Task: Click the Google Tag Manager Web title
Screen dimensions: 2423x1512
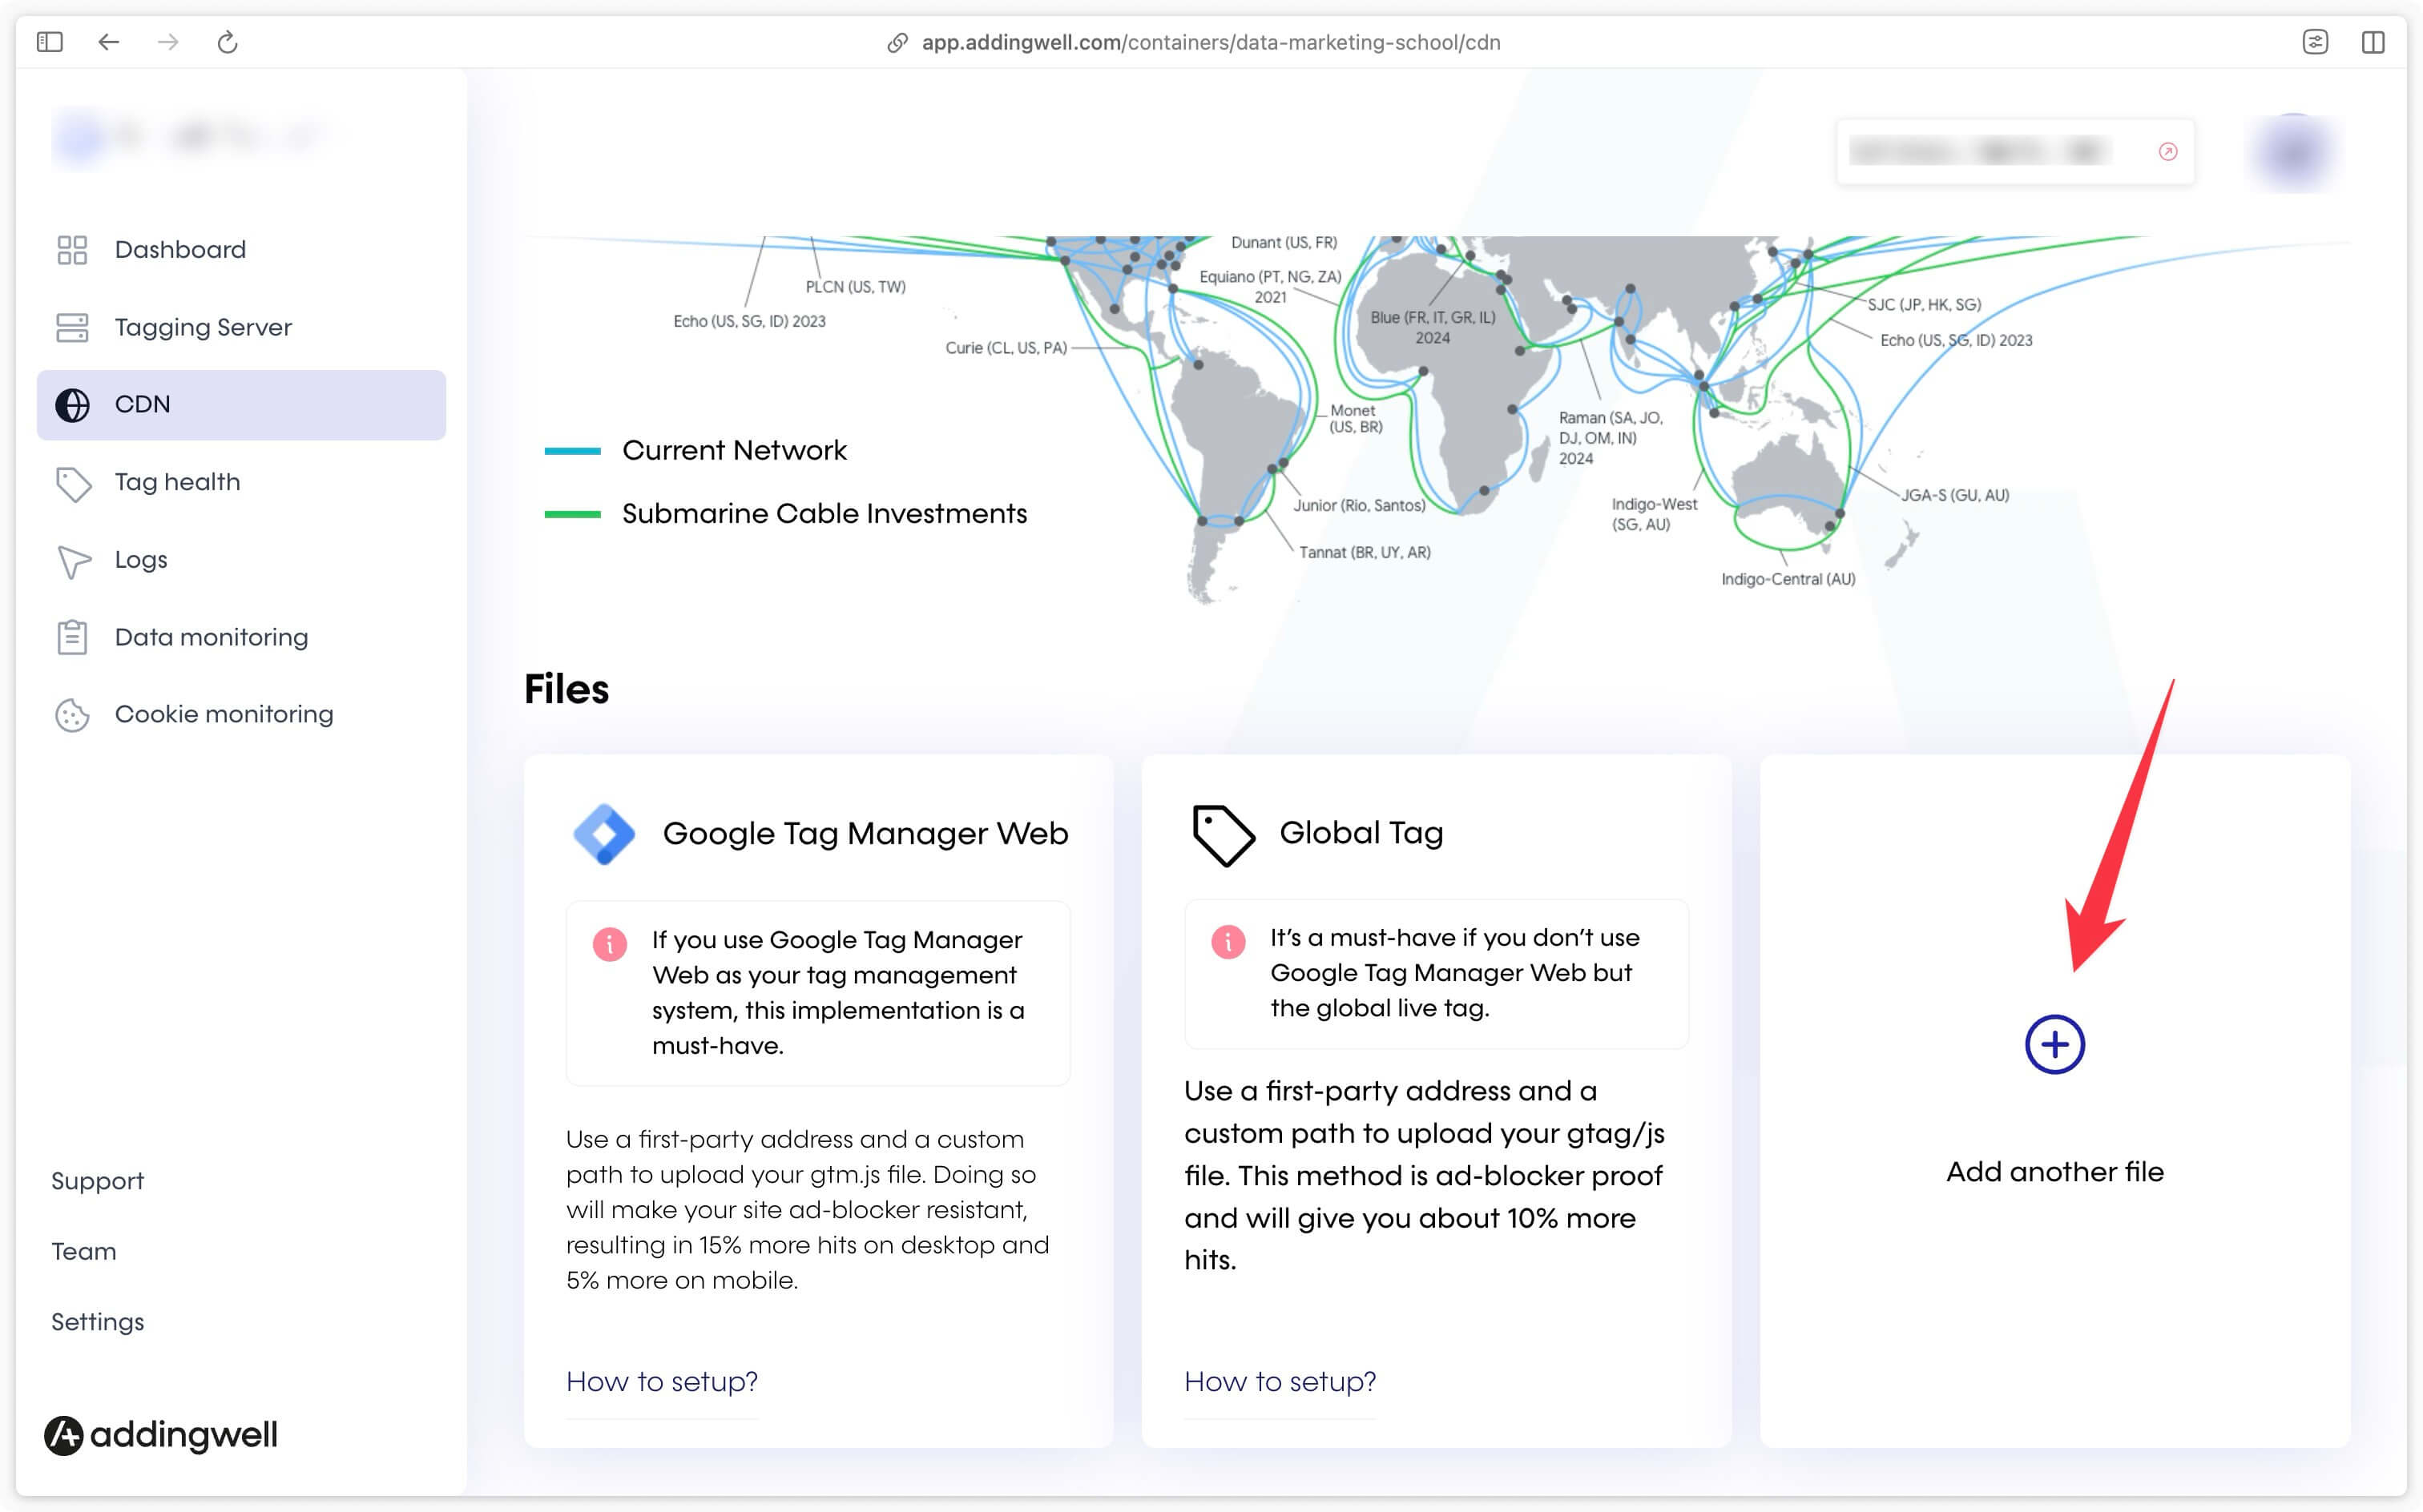Action: [x=865, y=834]
